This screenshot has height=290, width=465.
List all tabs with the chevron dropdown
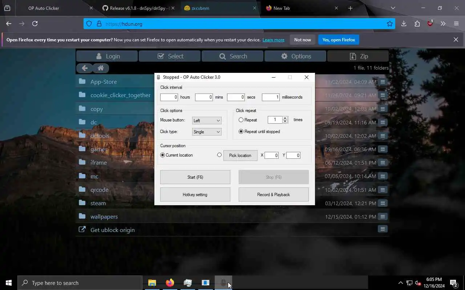click(x=393, y=8)
